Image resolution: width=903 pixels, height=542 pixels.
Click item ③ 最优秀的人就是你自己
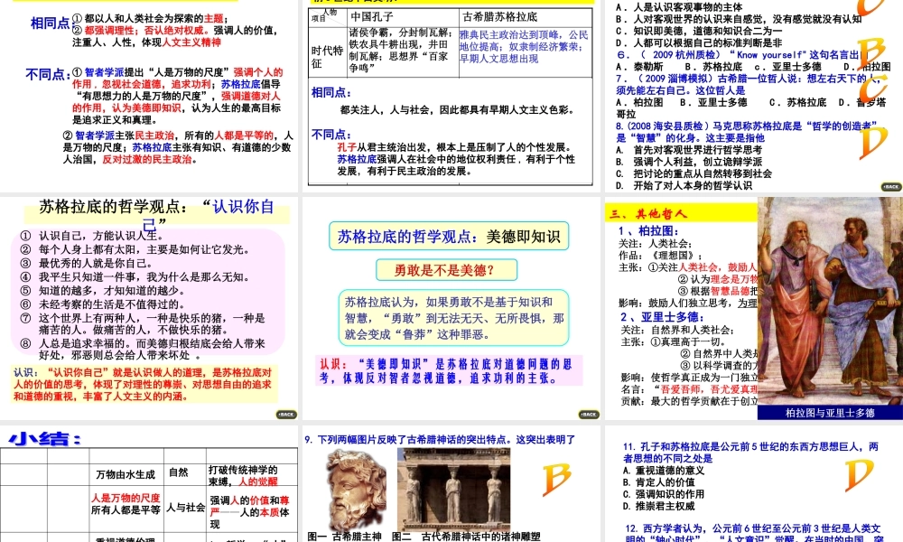tap(87, 263)
